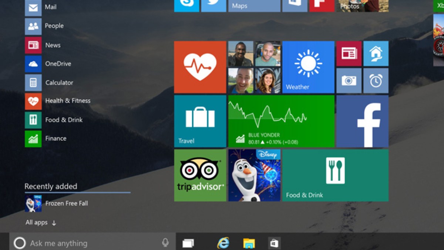Open the Travel suitcase tile
The height and width of the screenshot is (250, 444).
point(200,121)
